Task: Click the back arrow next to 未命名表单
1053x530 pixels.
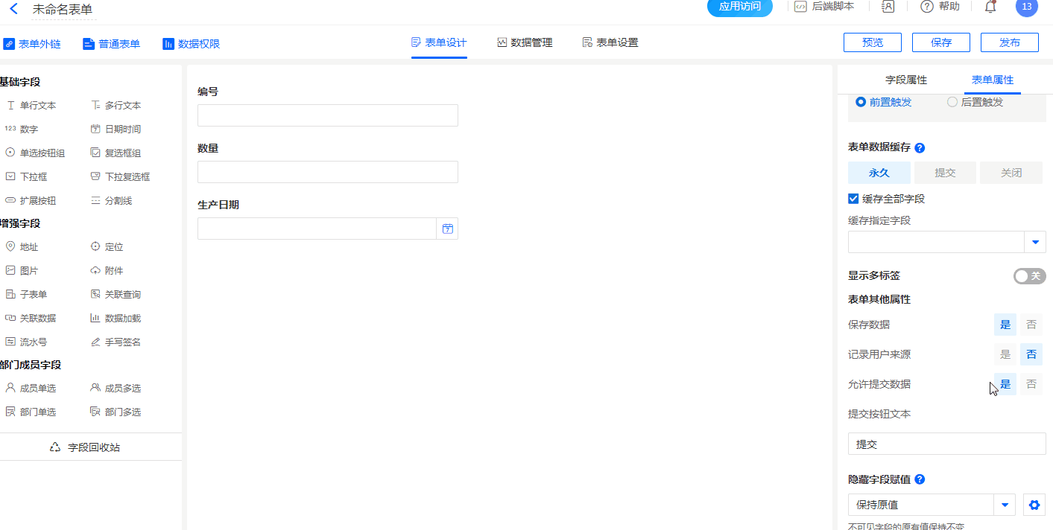Action: pyautogui.click(x=13, y=9)
